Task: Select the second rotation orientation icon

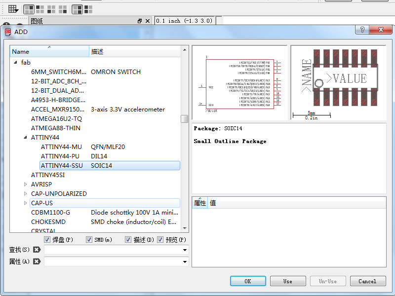Action: (x=40, y=9)
